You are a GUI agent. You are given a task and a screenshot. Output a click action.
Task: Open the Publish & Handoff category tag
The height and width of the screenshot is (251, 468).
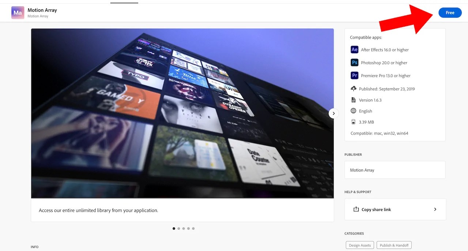pos(394,245)
